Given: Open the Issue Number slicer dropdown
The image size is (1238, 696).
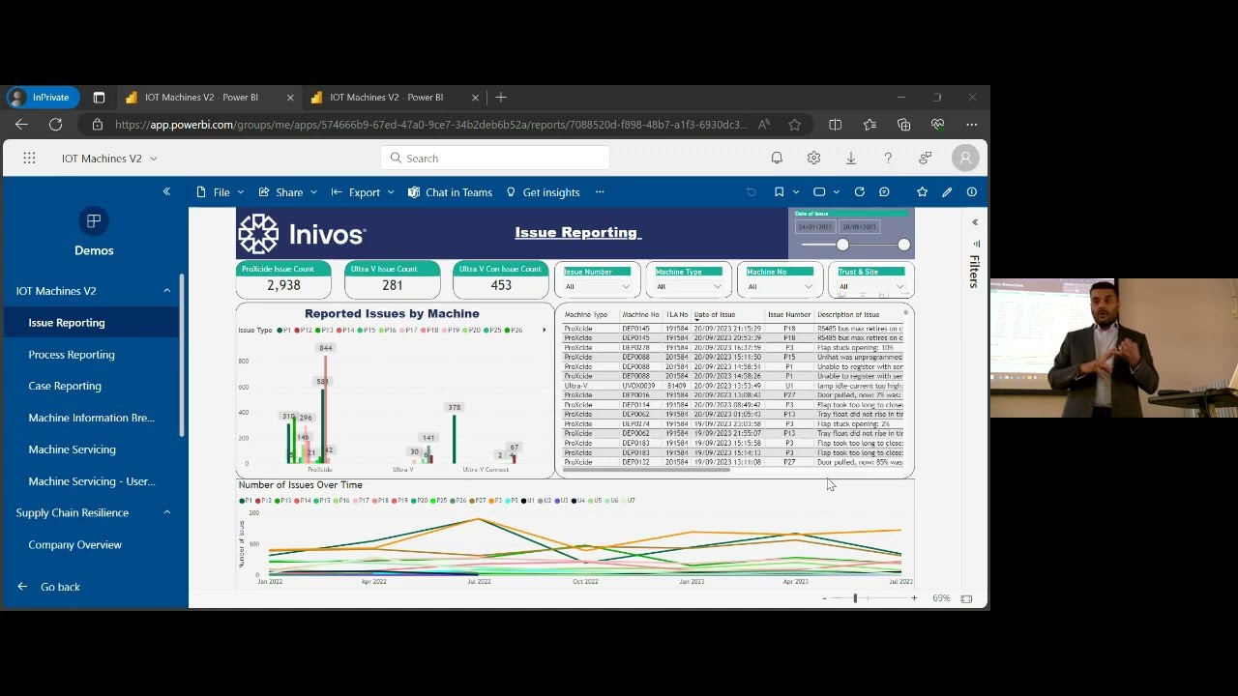Looking at the screenshot, I should (x=597, y=286).
